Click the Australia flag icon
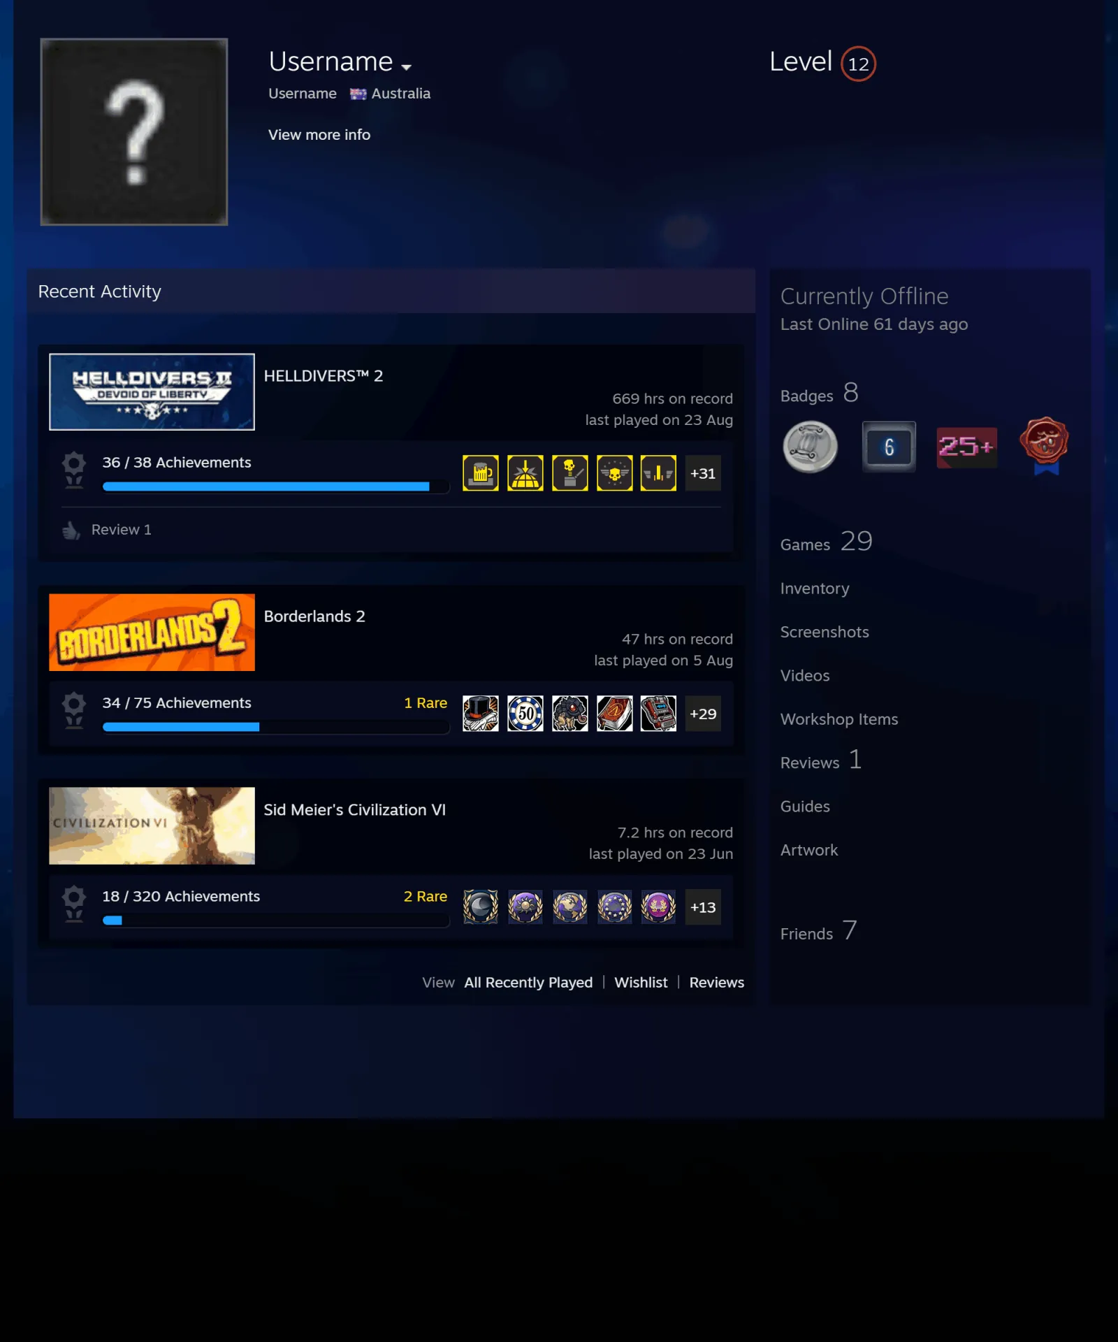The image size is (1118, 1342). 358,94
